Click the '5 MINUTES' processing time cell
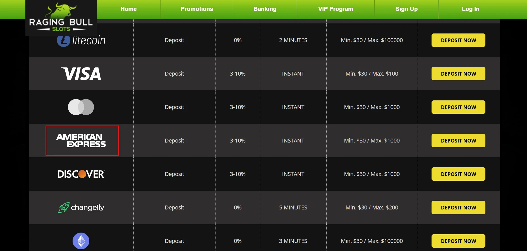527x251 pixels. click(293, 207)
